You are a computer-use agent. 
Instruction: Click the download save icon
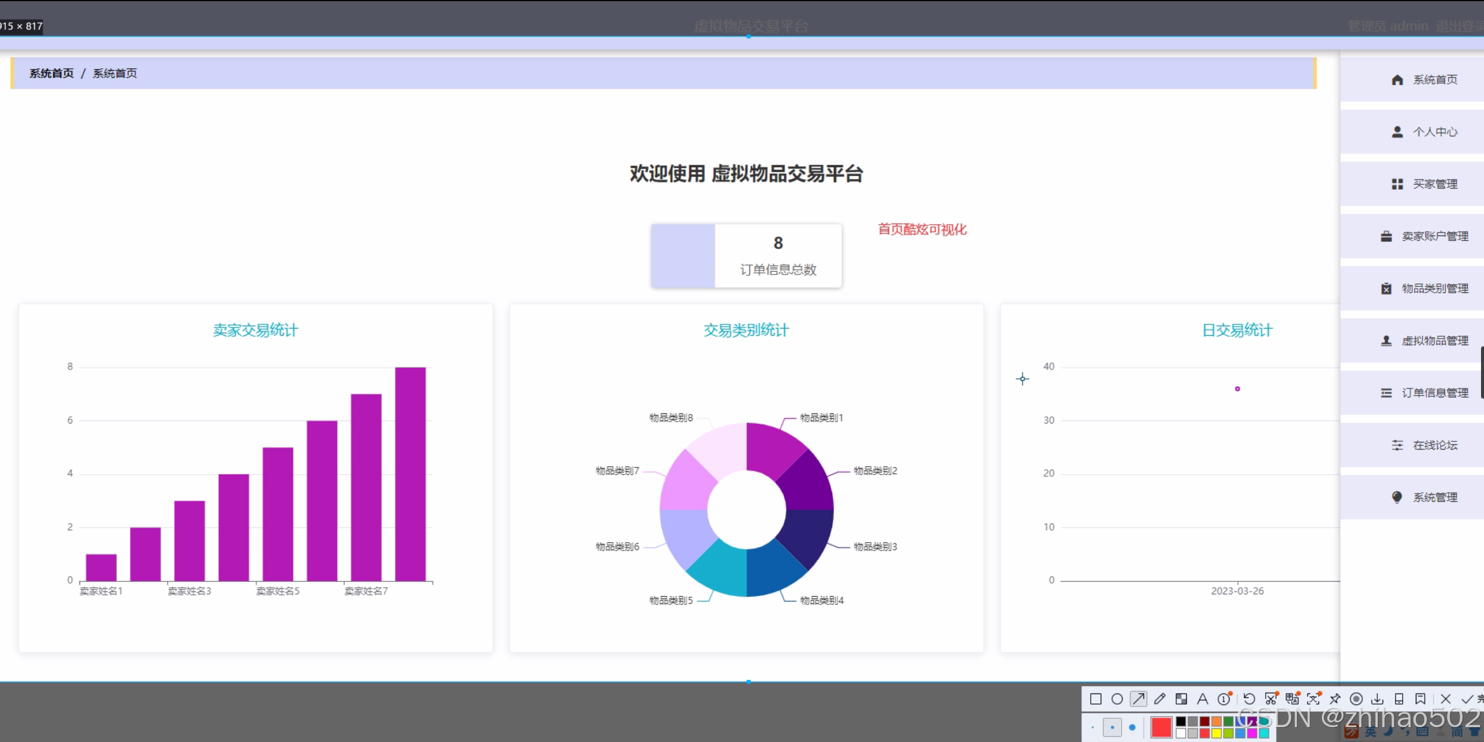point(1377,699)
